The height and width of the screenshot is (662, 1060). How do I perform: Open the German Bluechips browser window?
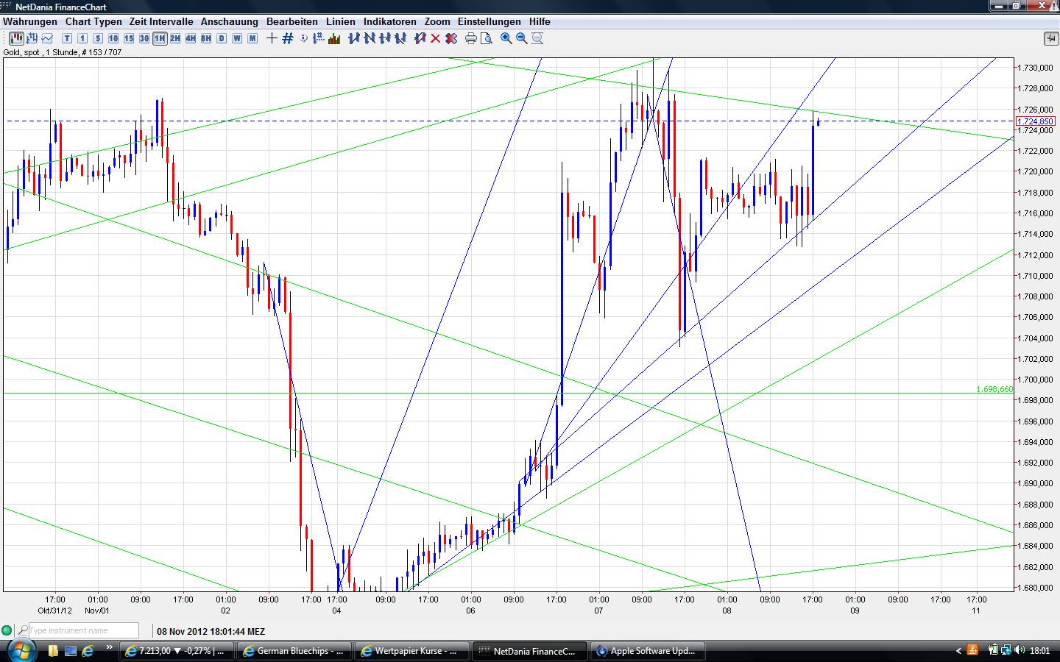click(294, 650)
